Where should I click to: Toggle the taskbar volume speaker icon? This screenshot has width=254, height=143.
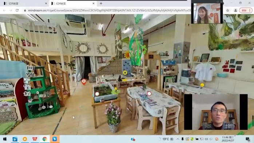tap(206, 139)
